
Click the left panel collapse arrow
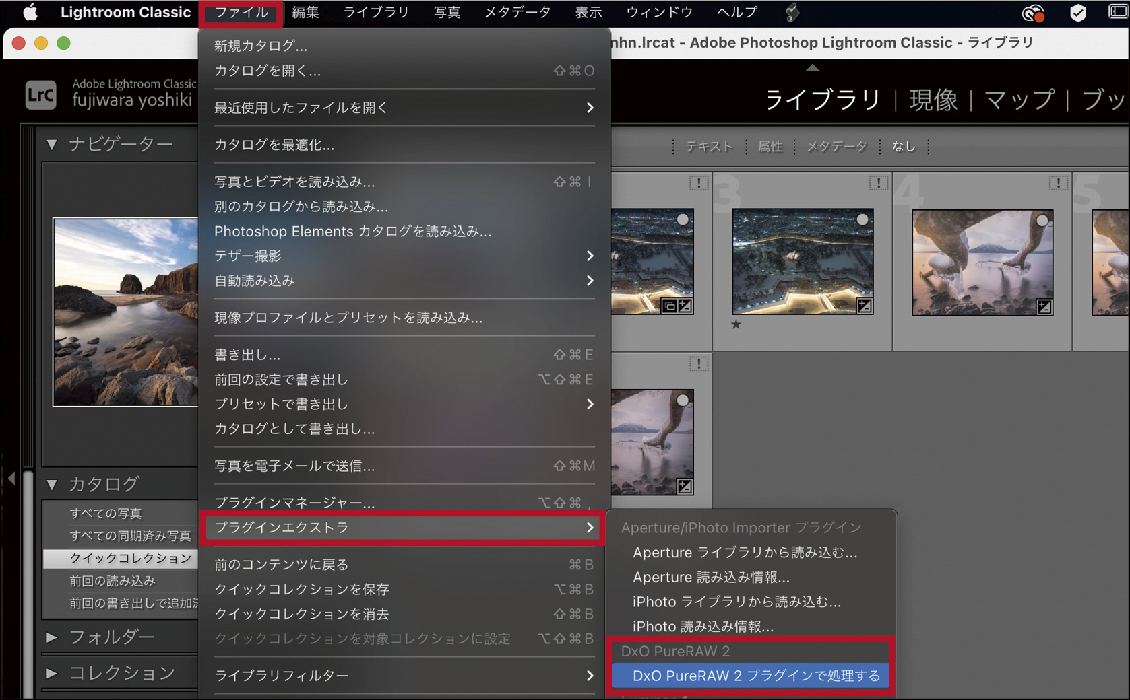[x=11, y=479]
